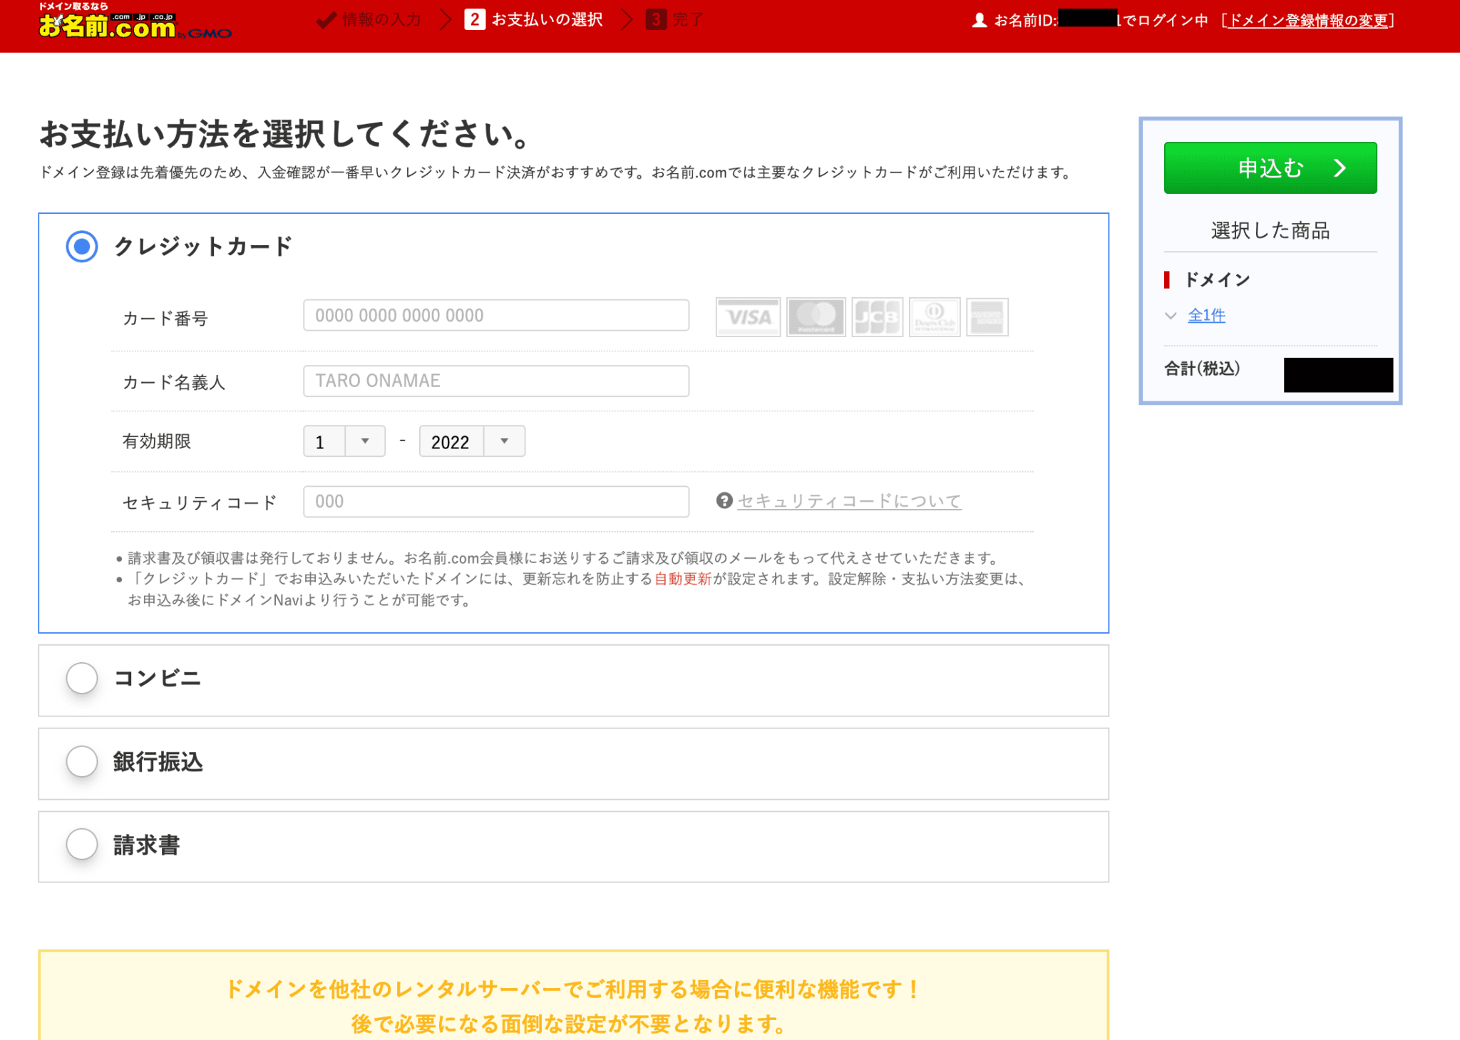Select the 請求書 payment radio button
Viewport: 1460px width, 1040px height.
point(81,845)
